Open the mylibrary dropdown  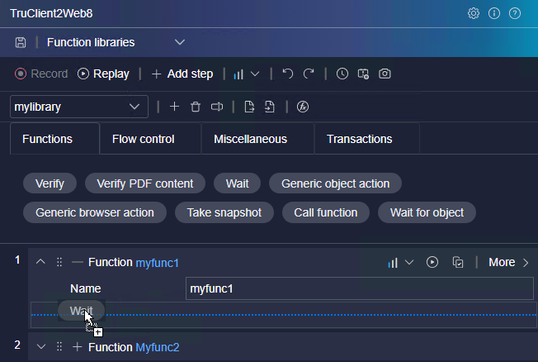point(79,107)
